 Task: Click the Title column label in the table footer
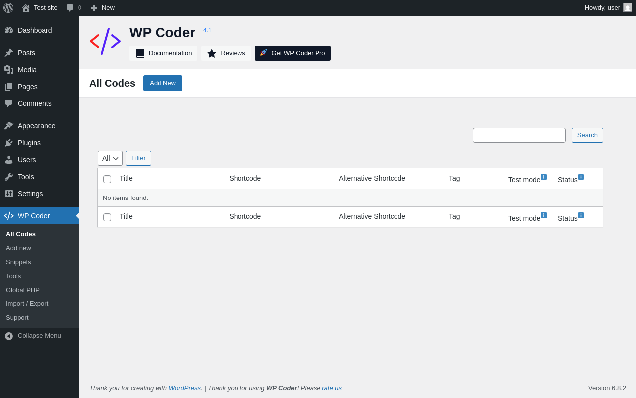pos(126,216)
